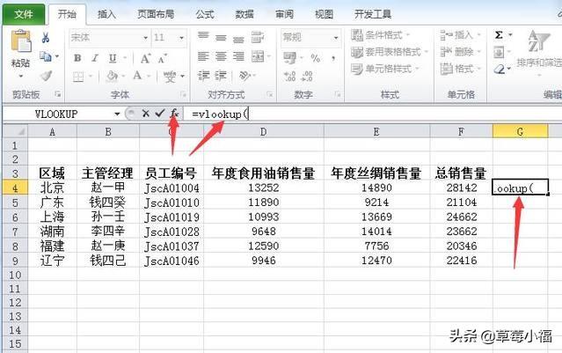Click the Cut scissors icon

(45, 37)
